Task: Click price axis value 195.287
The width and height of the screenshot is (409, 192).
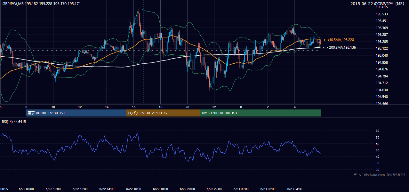Action: [x=381, y=35]
